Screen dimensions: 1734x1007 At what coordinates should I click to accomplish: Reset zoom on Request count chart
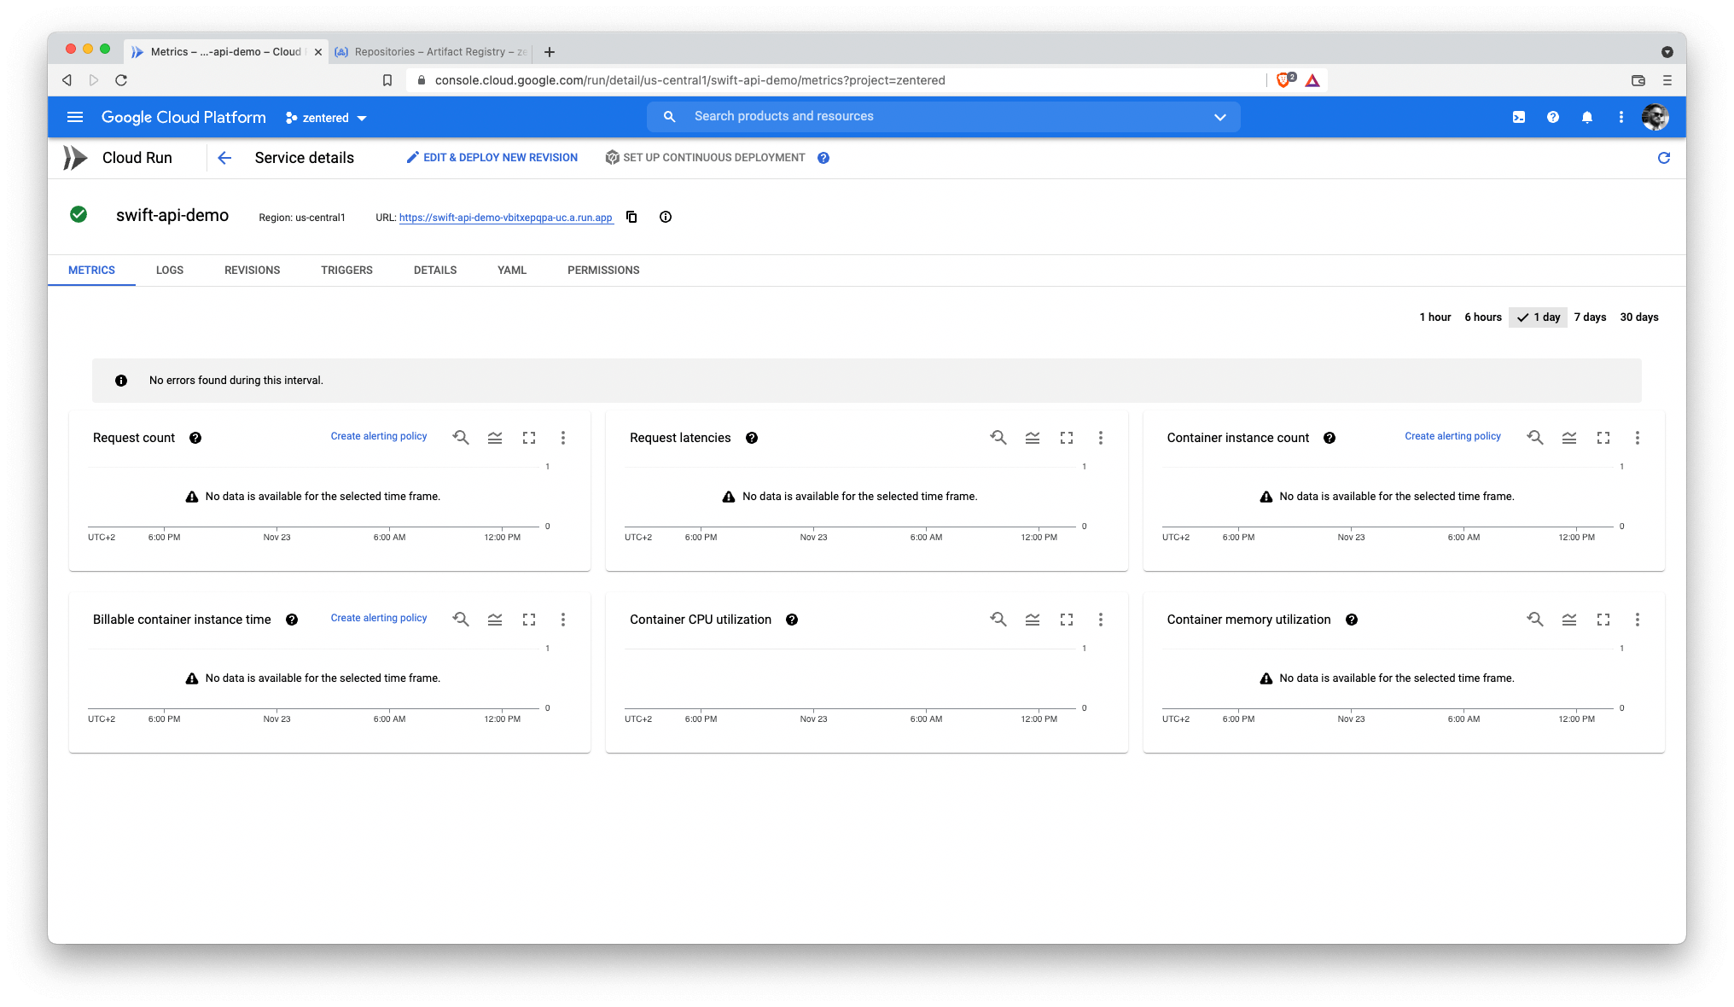pos(461,438)
